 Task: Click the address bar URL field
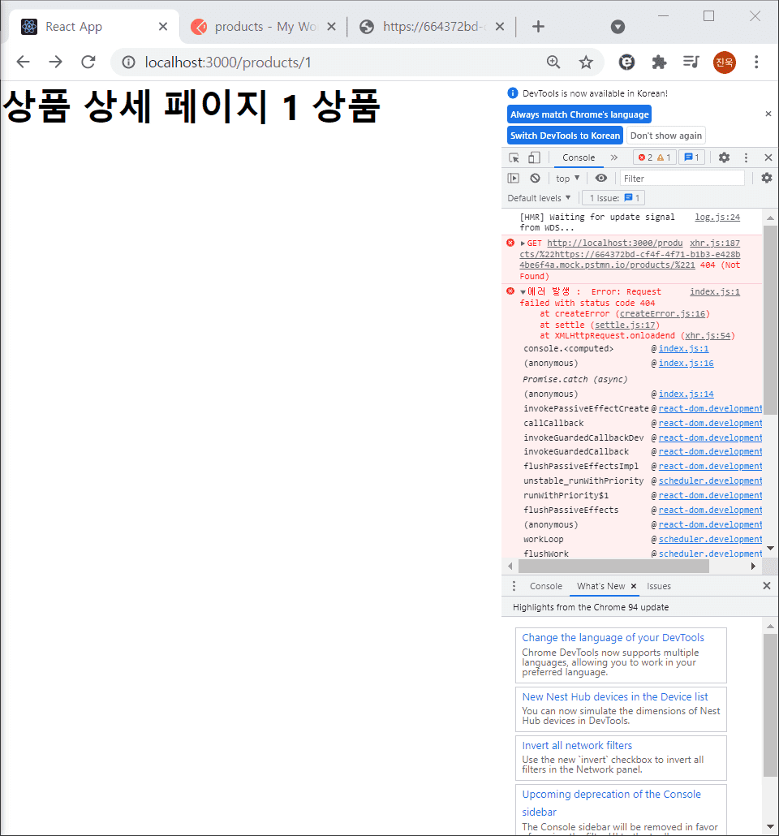342,62
